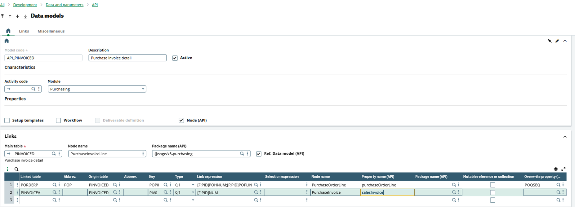Image resolution: width=575 pixels, height=207 pixels.
Task: Go to first record arrow icon
Action: (2, 16)
